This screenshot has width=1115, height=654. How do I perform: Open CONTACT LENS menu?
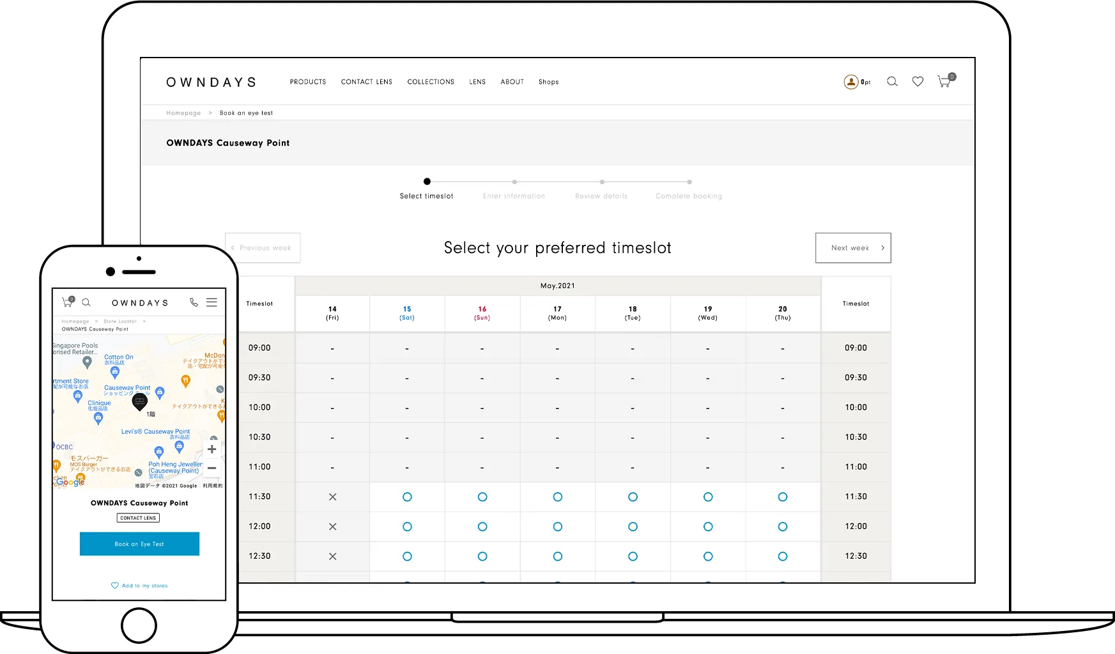pyautogui.click(x=367, y=82)
